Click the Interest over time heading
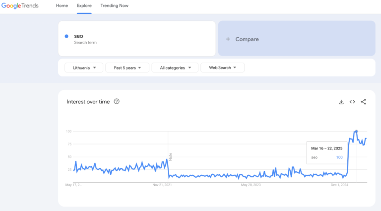The image size is (381, 211). click(88, 102)
